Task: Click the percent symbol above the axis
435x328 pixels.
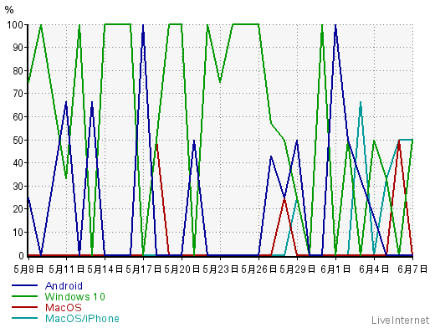Action: coord(9,10)
